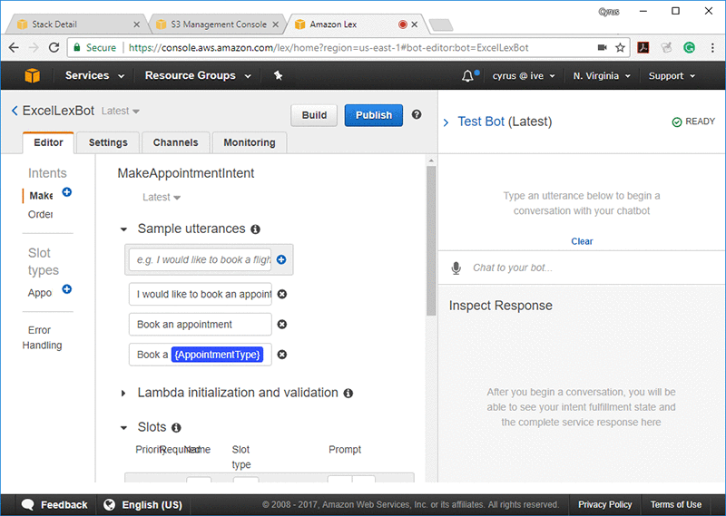Open the Resource Groups dropdown
This screenshot has width=726, height=516.
point(198,75)
